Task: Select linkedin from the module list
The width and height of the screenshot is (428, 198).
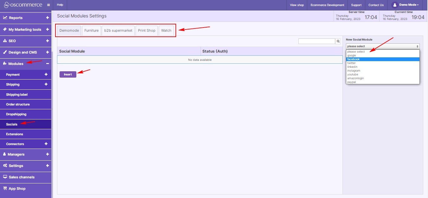Action: pos(383,67)
